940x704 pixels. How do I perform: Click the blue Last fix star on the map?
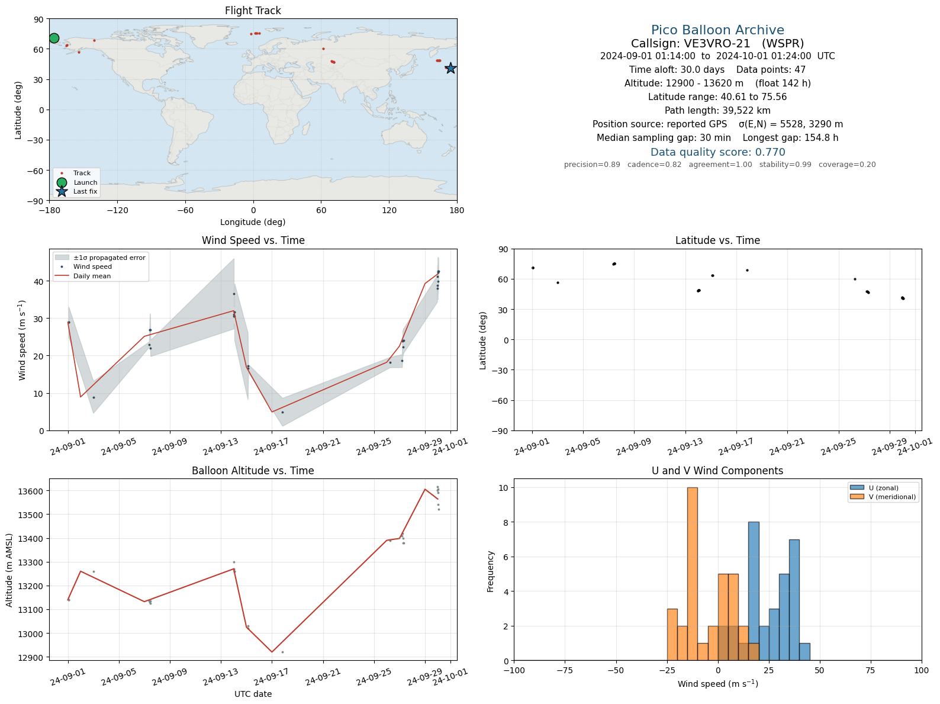[450, 68]
